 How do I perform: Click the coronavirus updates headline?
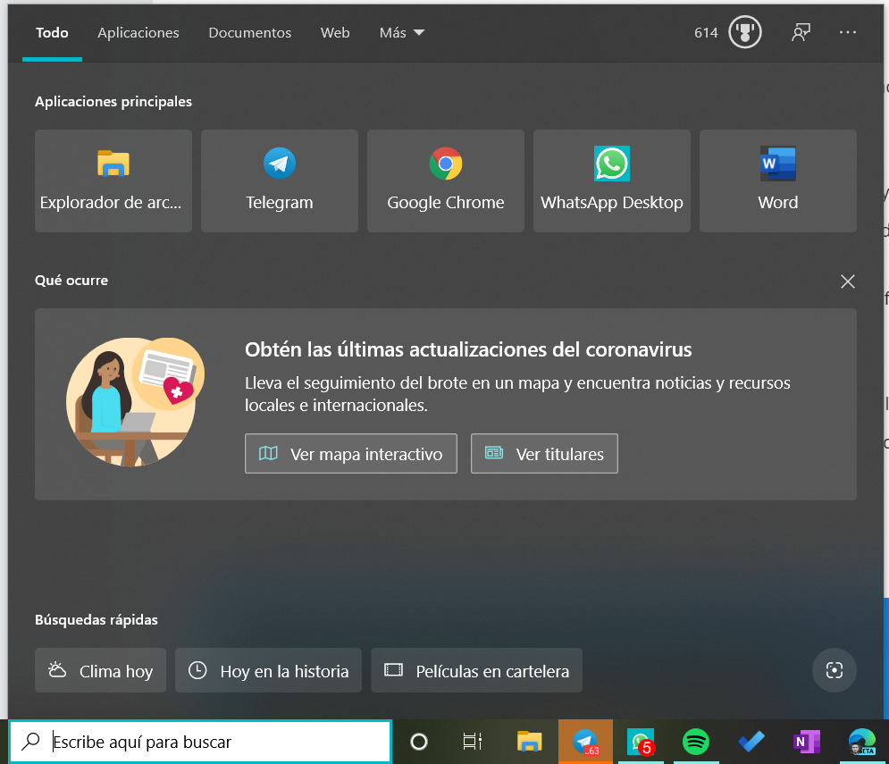468,350
